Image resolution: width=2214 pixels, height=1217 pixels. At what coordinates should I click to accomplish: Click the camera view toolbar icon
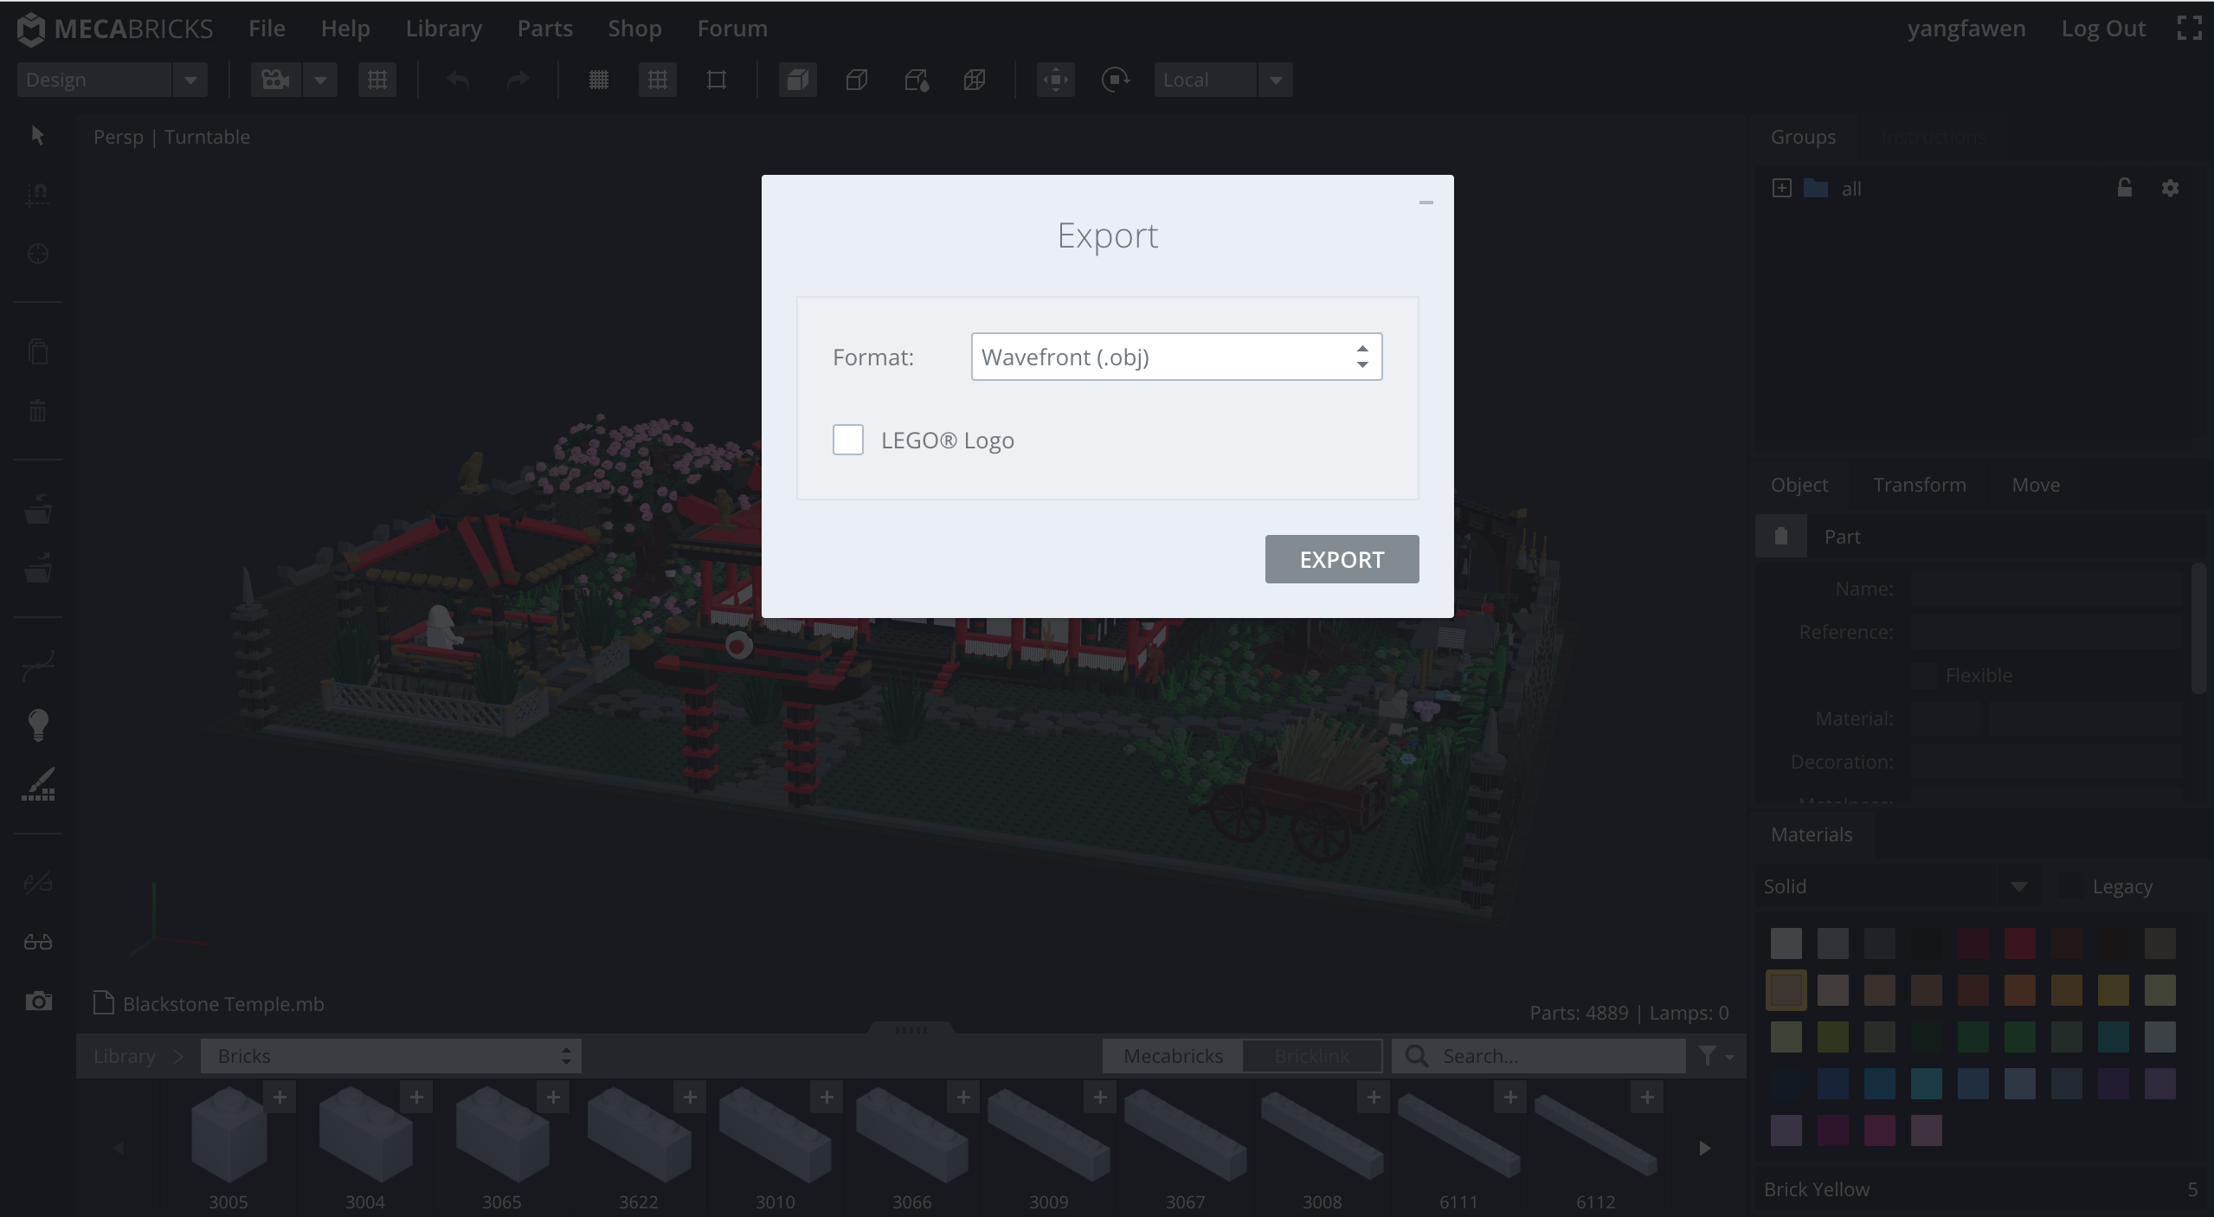[x=275, y=80]
